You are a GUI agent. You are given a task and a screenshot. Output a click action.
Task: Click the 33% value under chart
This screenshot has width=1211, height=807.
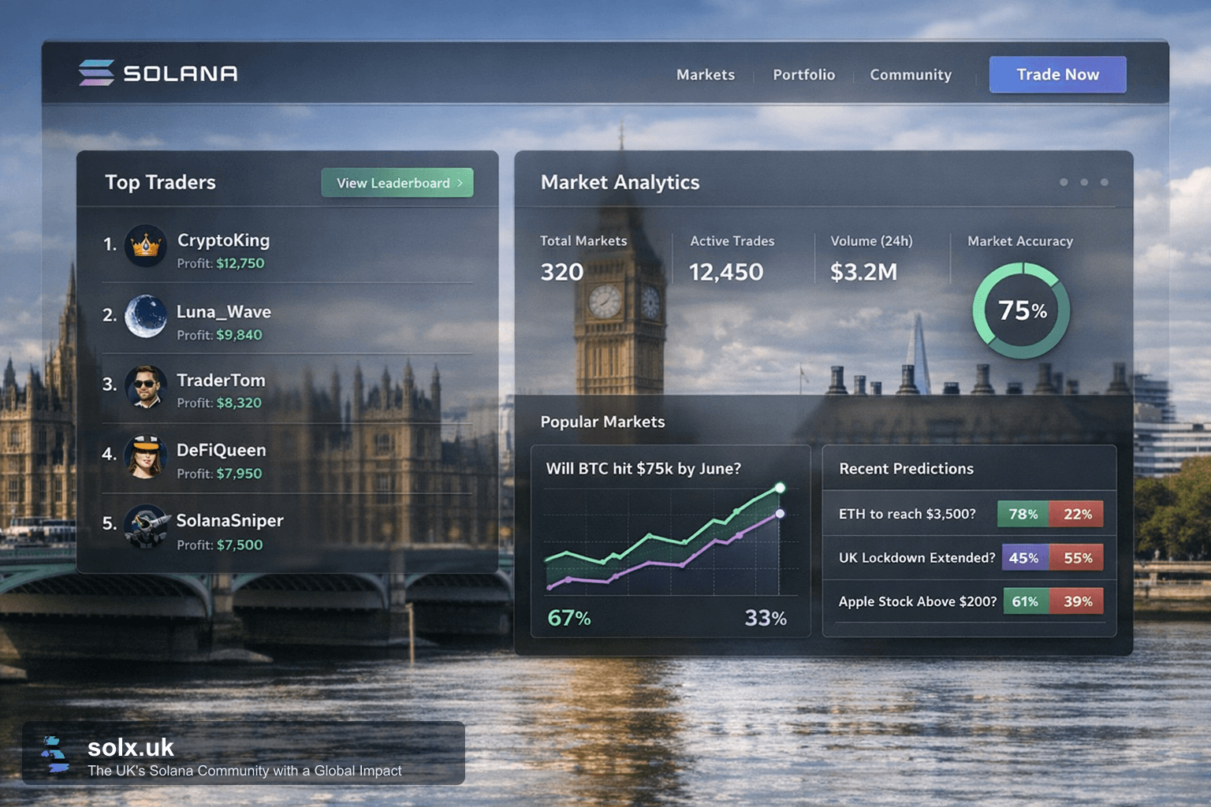pos(766,618)
